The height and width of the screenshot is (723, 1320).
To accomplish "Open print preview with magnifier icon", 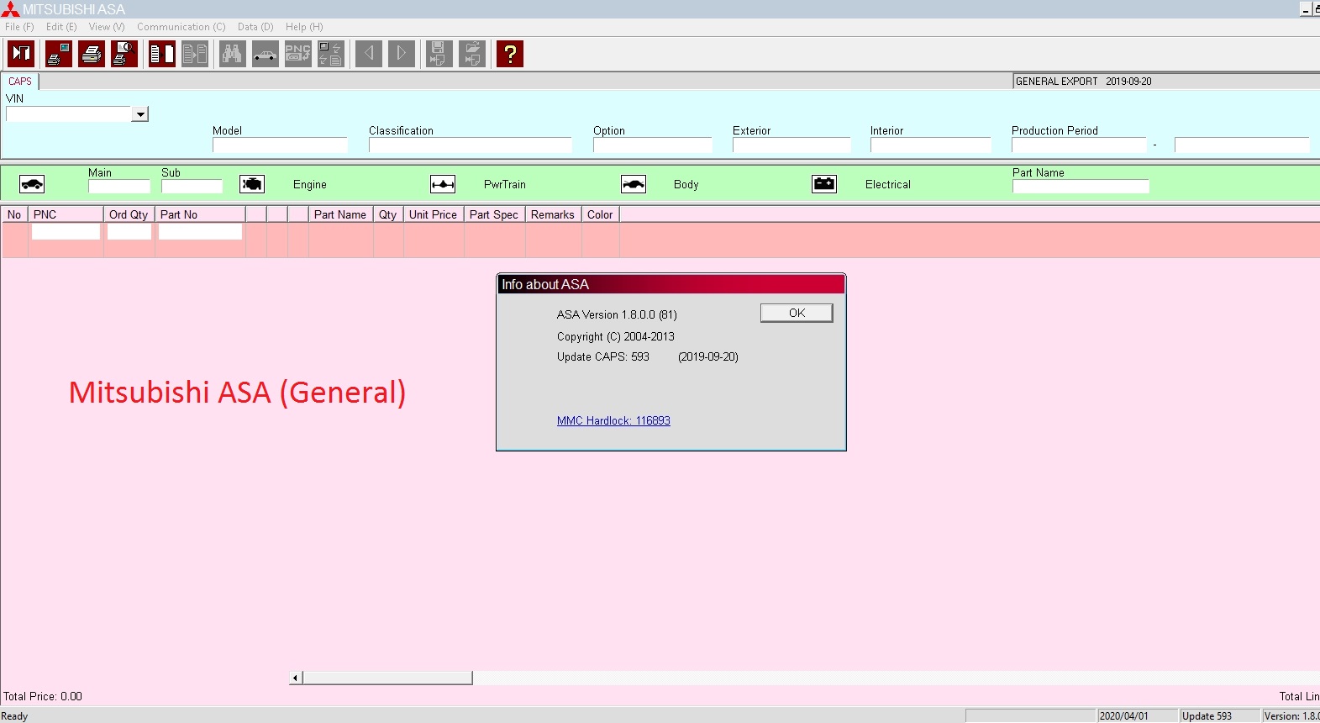I will point(124,54).
